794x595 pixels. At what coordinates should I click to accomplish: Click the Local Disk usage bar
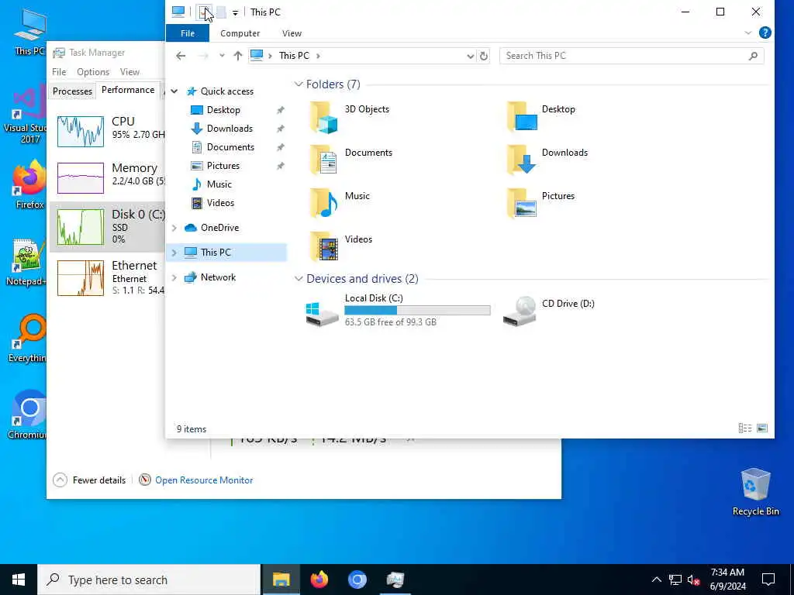[x=417, y=310]
